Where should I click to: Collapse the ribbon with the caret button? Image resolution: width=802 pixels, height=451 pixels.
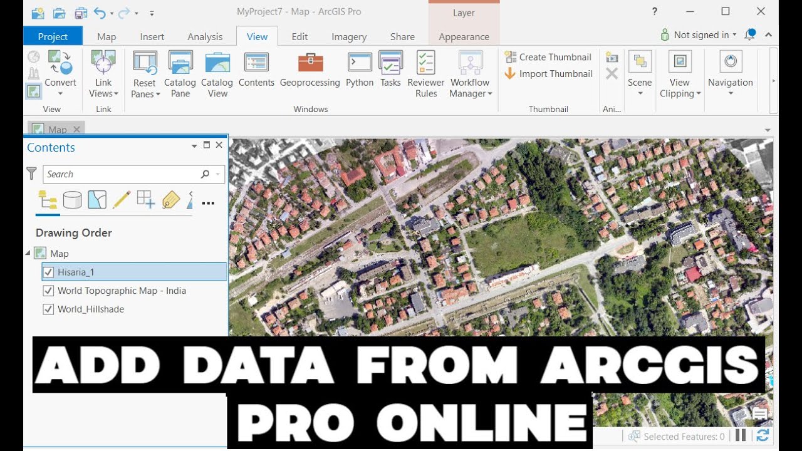tap(769, 35)
